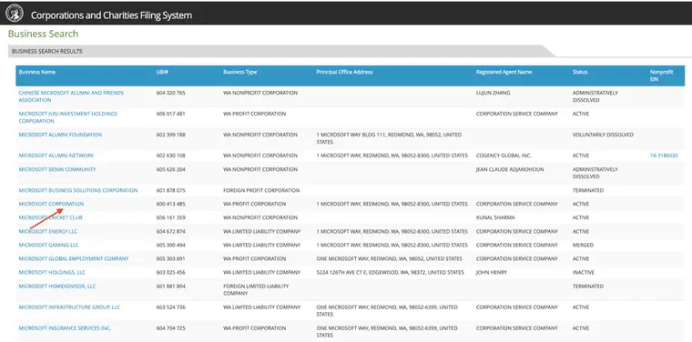Click UBI number 605 626 204

[171, 169]
